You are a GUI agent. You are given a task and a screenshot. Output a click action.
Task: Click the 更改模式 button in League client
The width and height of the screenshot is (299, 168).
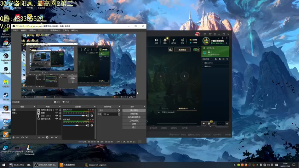pos(182,50)
